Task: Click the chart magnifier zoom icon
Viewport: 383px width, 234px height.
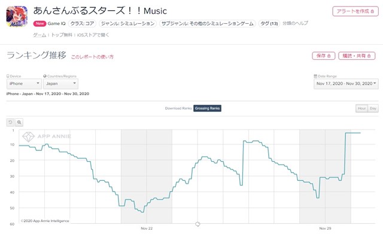Action: [x=19, y=122]
